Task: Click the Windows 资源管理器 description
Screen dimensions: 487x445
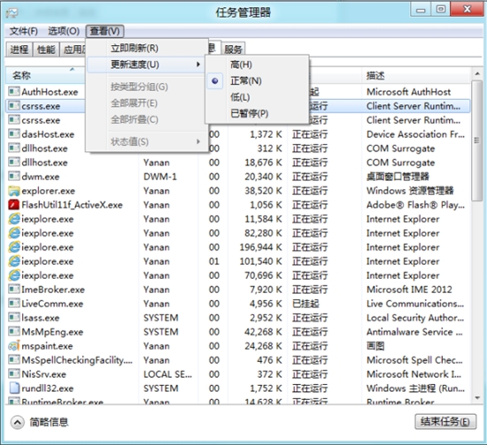Action: pyautogui.click(x=410, y=191)
